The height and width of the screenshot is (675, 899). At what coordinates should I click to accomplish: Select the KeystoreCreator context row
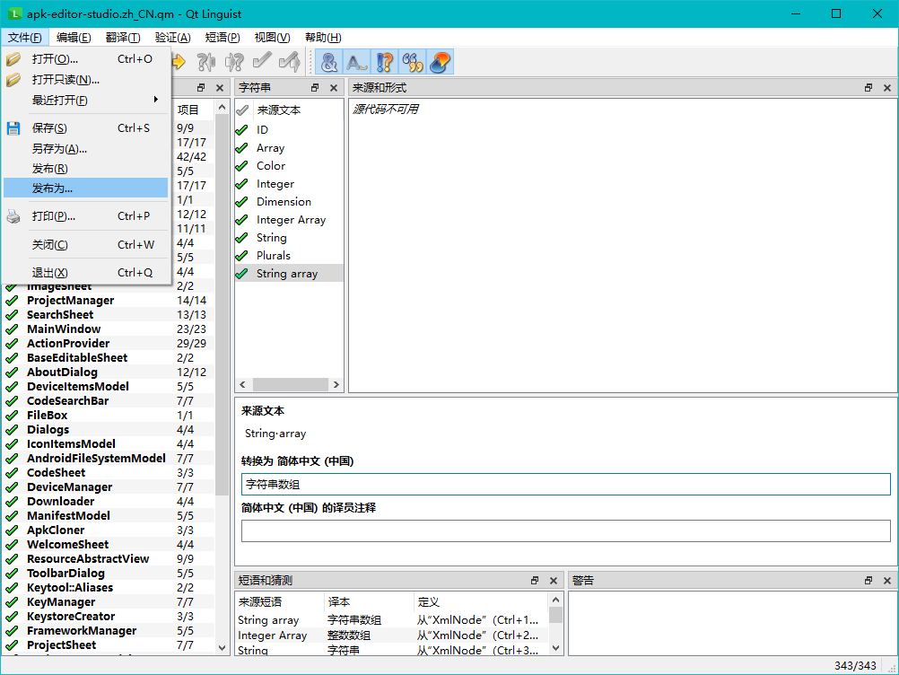click(x=108, y=617)
